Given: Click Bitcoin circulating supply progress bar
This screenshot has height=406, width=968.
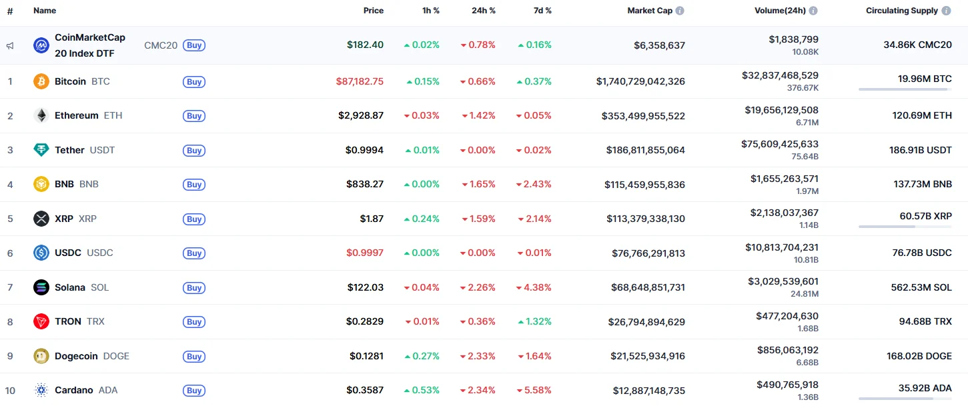Looking at the screenshot, I should pos(905,89).
